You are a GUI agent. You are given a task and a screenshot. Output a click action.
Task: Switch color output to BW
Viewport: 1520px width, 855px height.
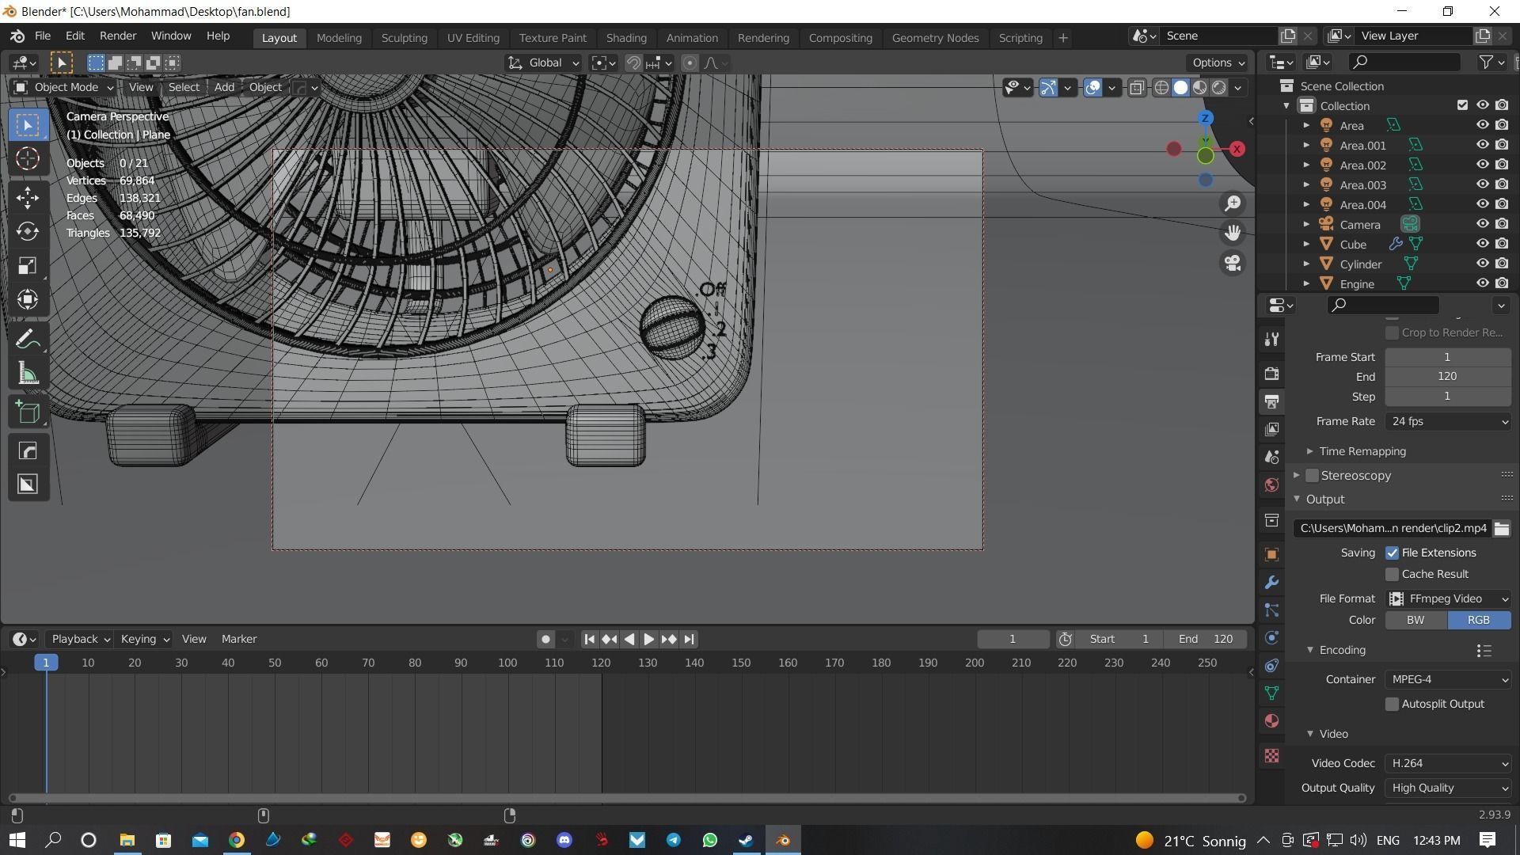pos(1415,620)
